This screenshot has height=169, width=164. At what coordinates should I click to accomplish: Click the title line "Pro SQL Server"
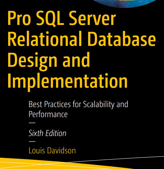(x=62, y=19)
